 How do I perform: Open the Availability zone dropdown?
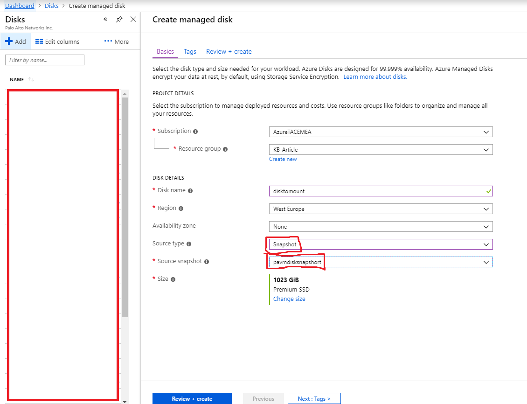pos(381,227)
